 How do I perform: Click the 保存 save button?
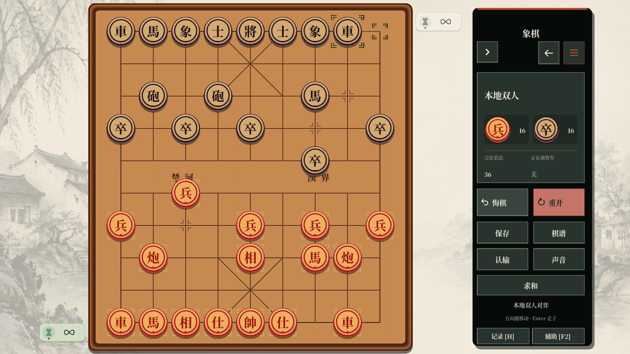[502, 233]
